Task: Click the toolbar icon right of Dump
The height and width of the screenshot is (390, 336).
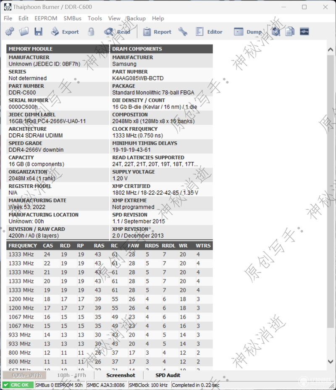Action: click(276, 32)
